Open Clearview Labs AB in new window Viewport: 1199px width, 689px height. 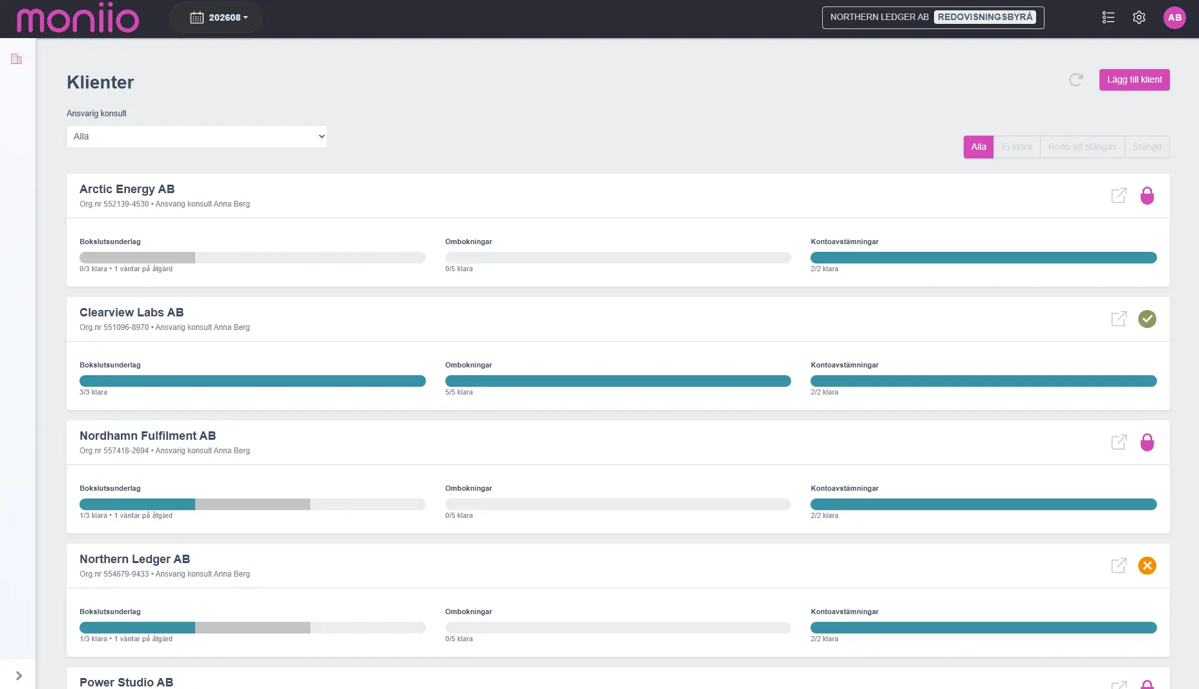pos(1119,318)
